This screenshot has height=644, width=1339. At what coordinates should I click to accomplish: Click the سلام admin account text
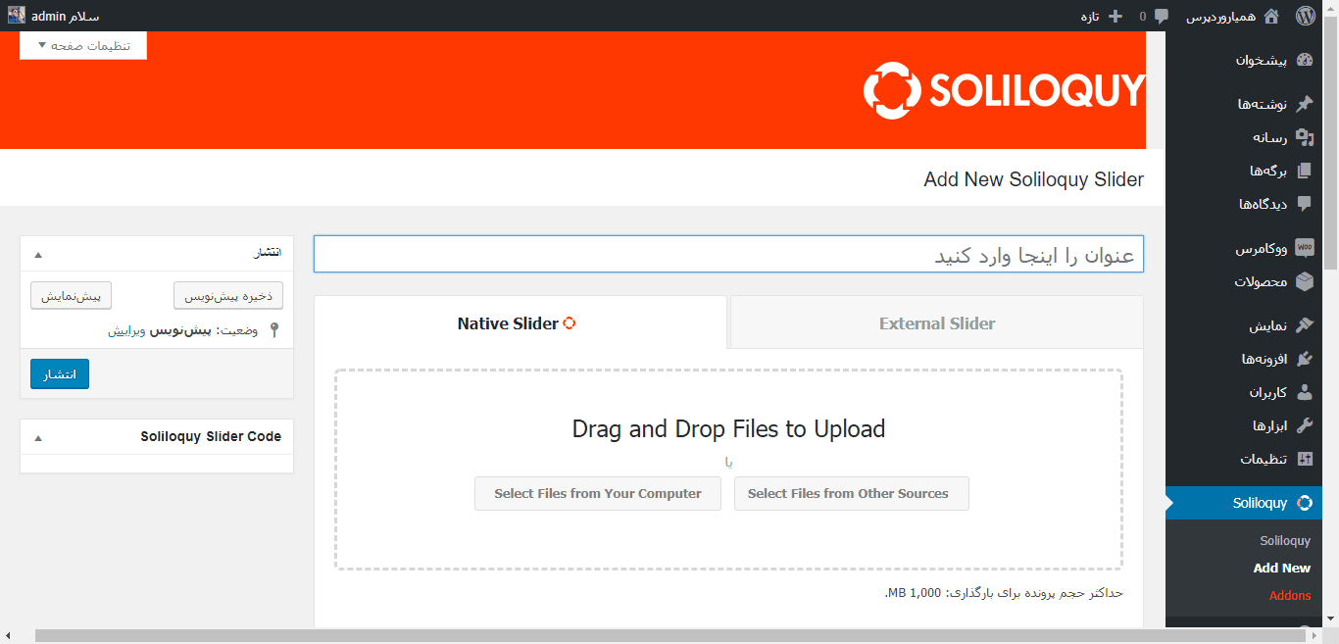tap(66, 17)
